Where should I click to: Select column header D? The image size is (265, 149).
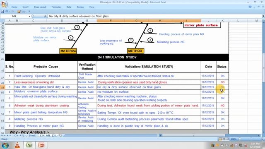[x=62, y=21]
